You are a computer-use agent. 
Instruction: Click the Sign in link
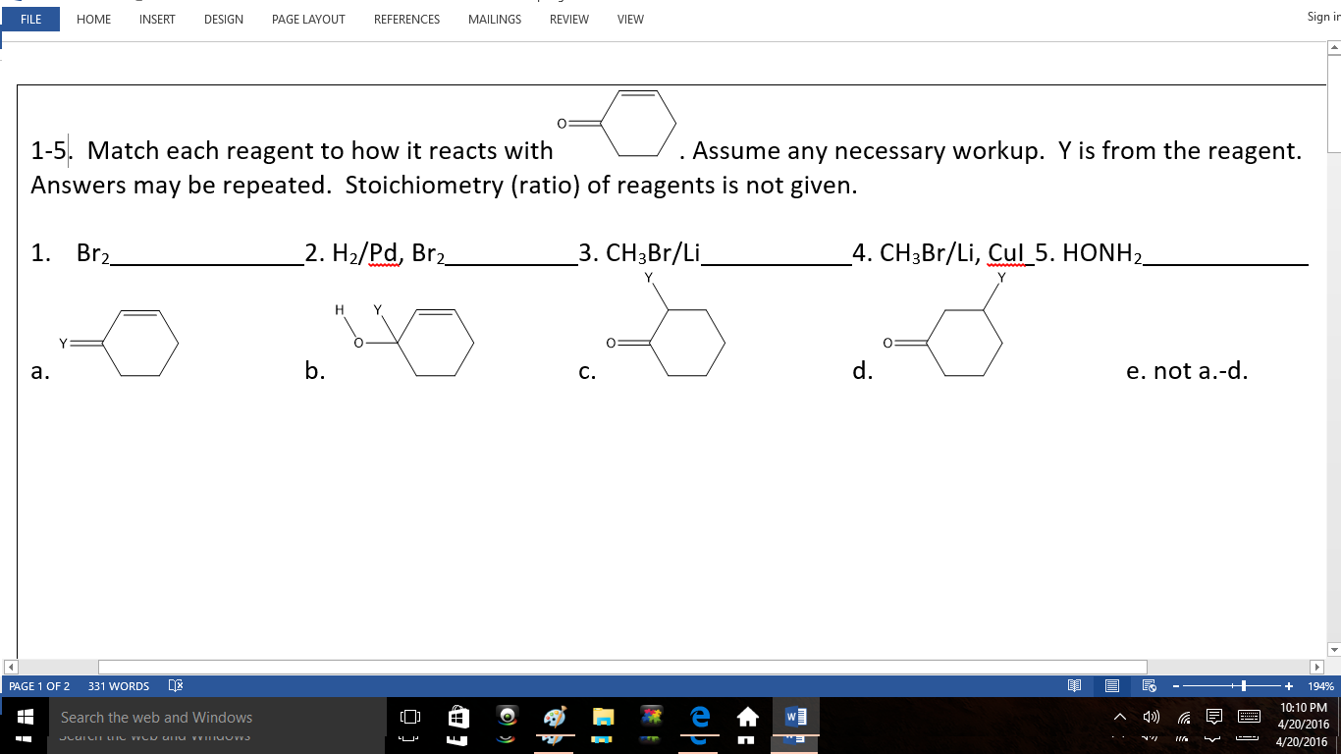click(x=1324, y=17)
